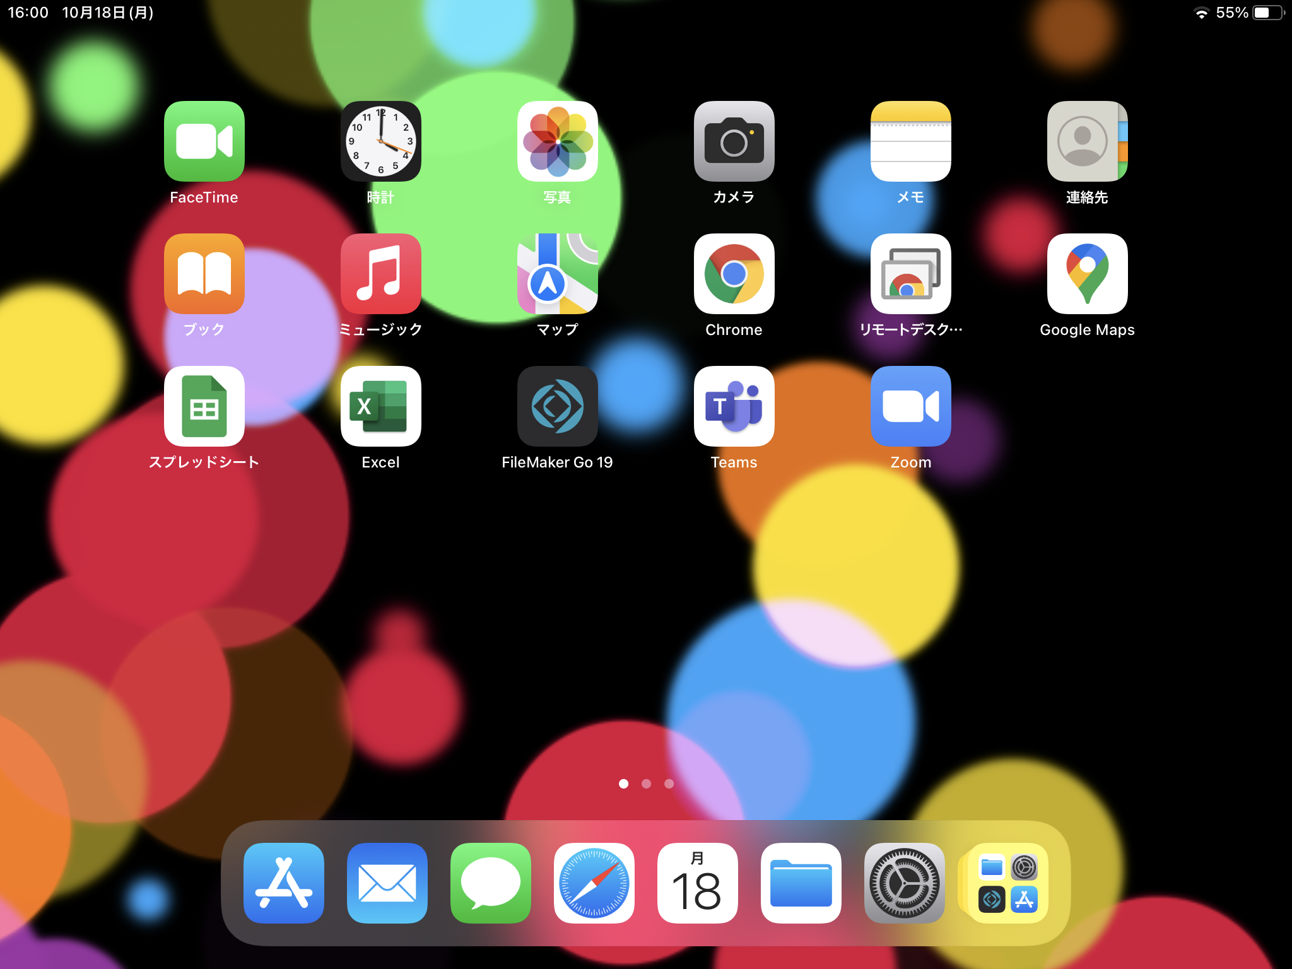Open the Music app (ミュージック)
Screen dimensions: 1292x969
click(381, 274)
